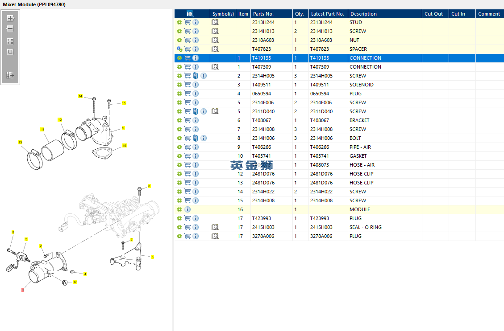504x331 pixels.
Task: Open info for SCREW 2314H008 item 15
Action: [196, 200]
